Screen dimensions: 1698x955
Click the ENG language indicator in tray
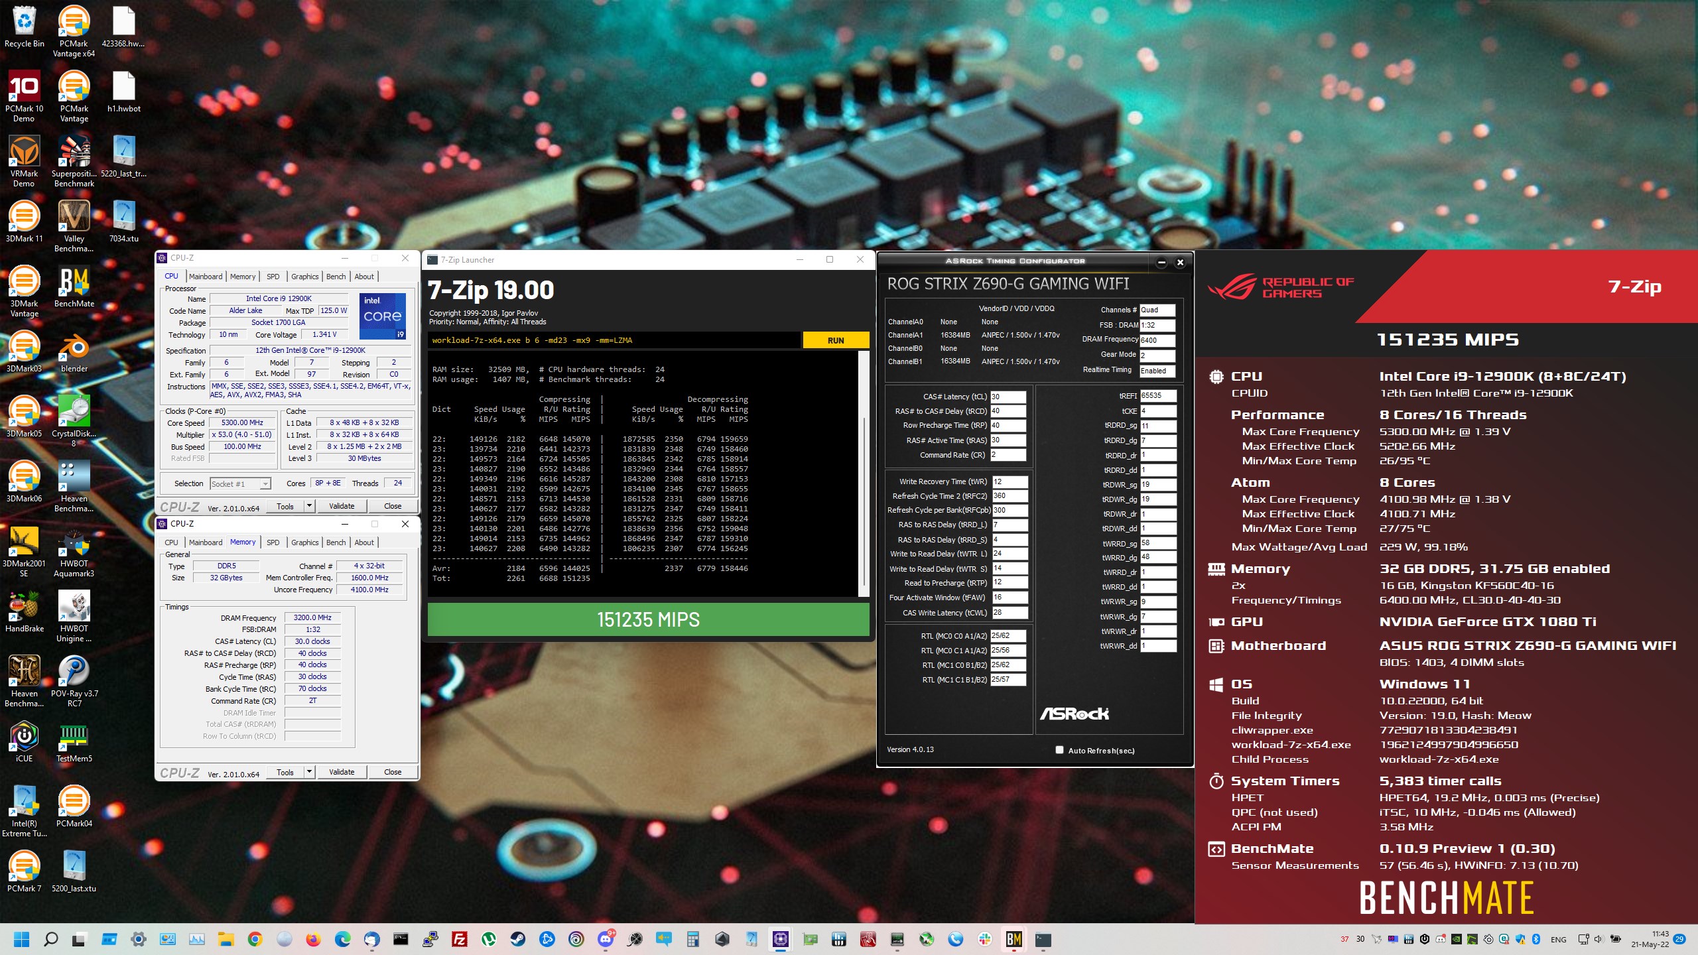tap(1559, 939)
